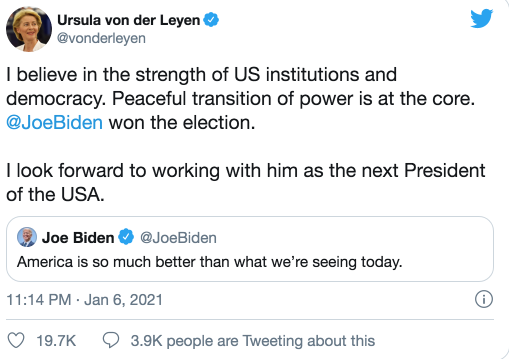Like the tweet with heart icon
Screen dimensions: 509x359
coord(16,340)
